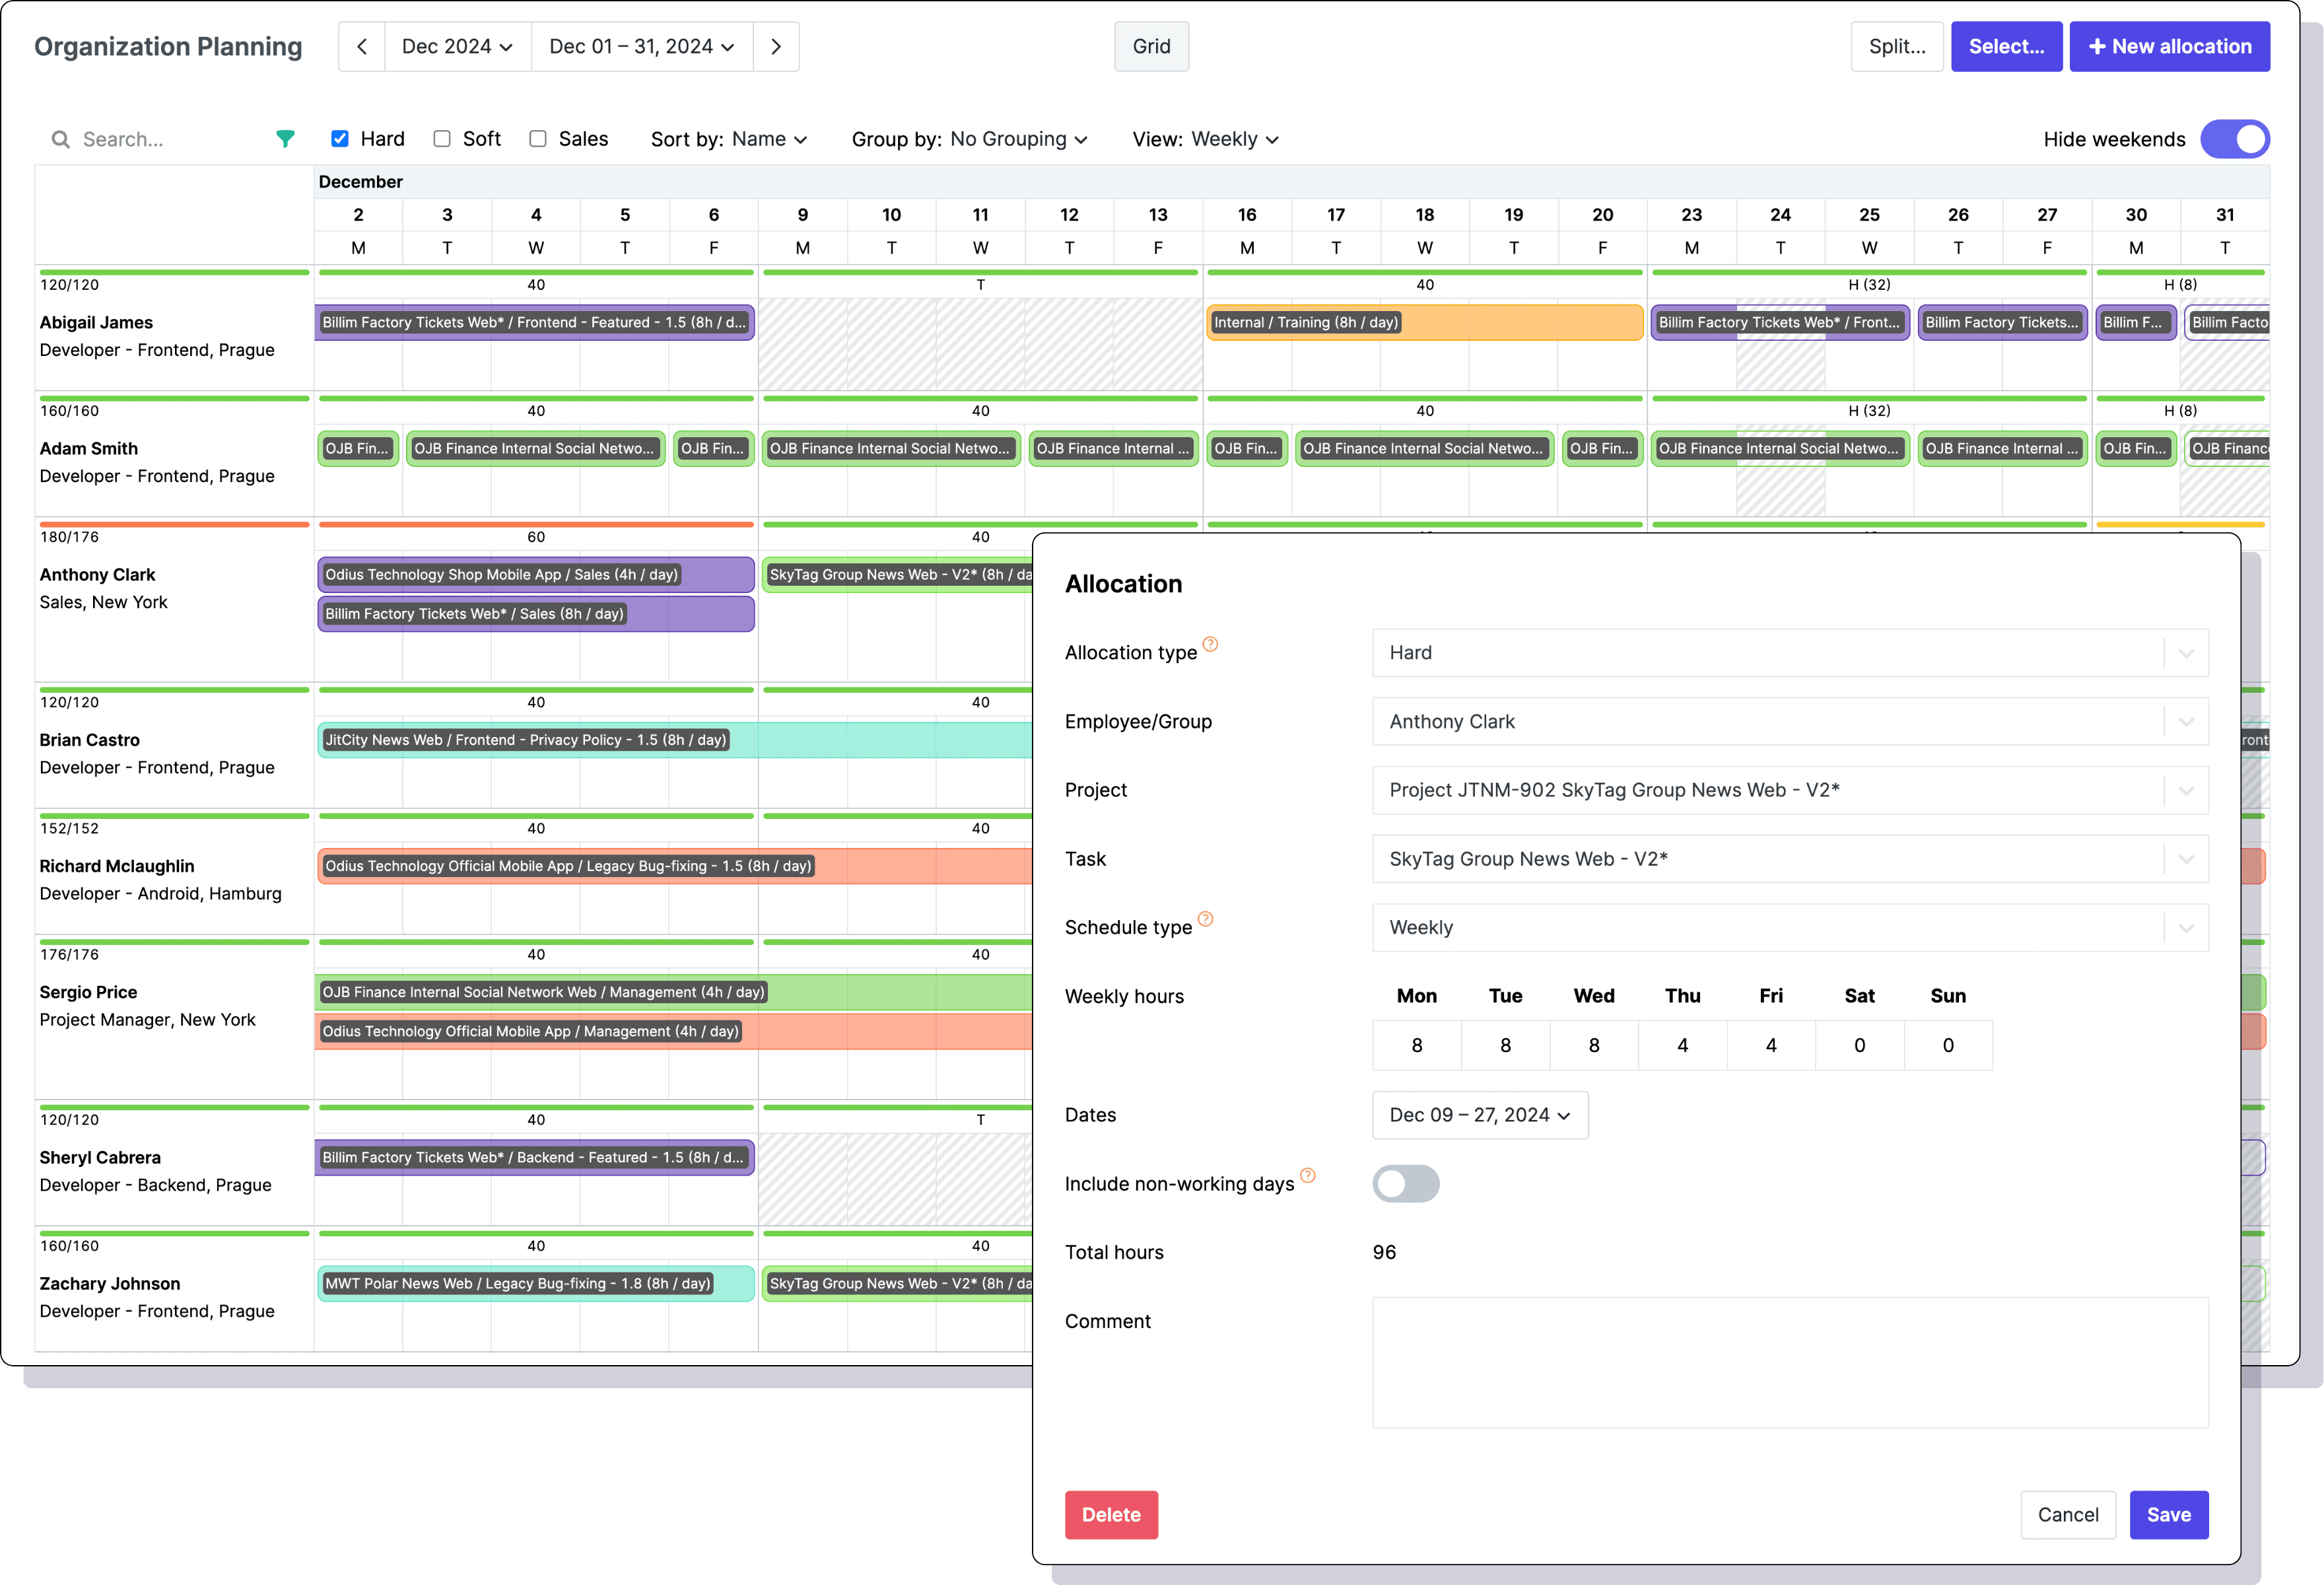
Task: Go to previous month arrow
Action: pyautogui.click(x=362, y=47)
